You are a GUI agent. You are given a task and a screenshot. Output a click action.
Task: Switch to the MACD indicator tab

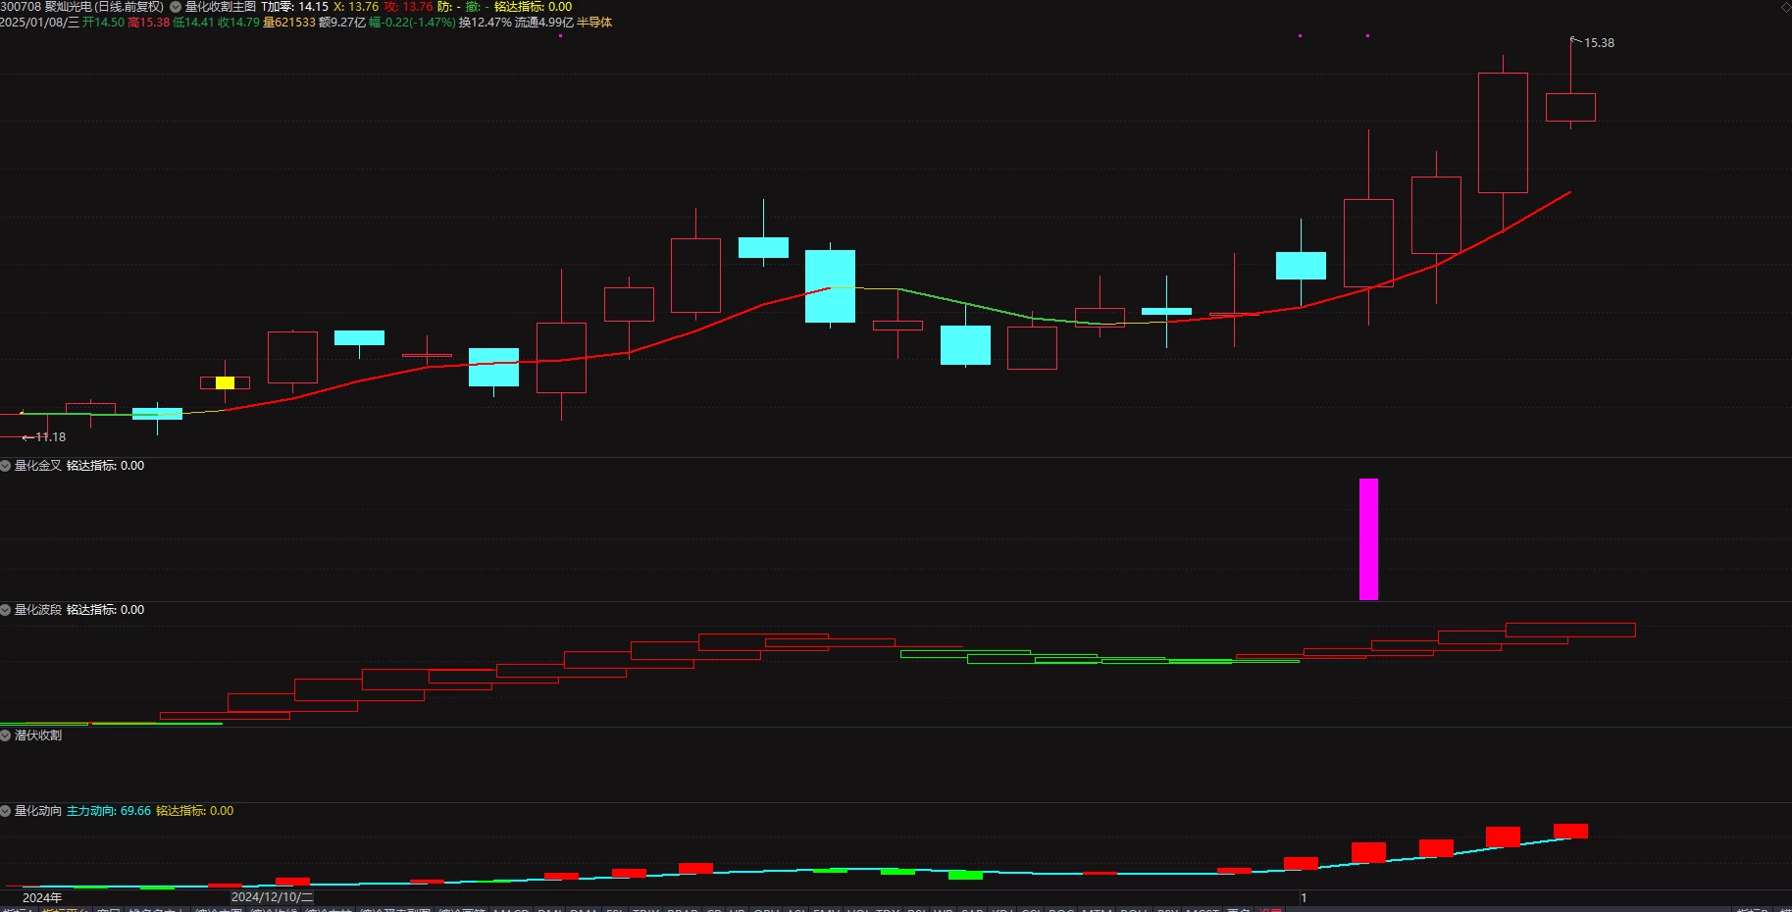click(x=510, y=908)
